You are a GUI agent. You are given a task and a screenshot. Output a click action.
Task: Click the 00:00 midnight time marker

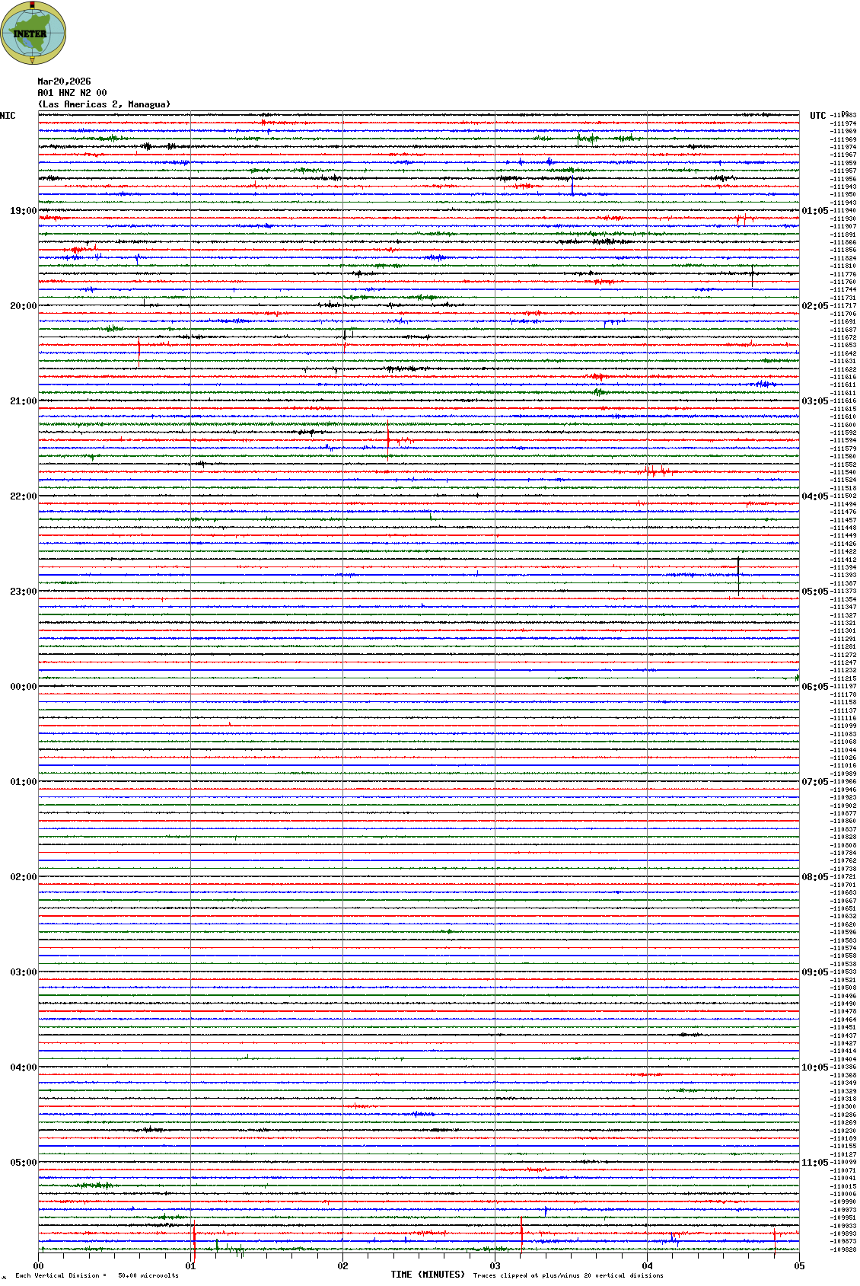(x=23, y=687)
